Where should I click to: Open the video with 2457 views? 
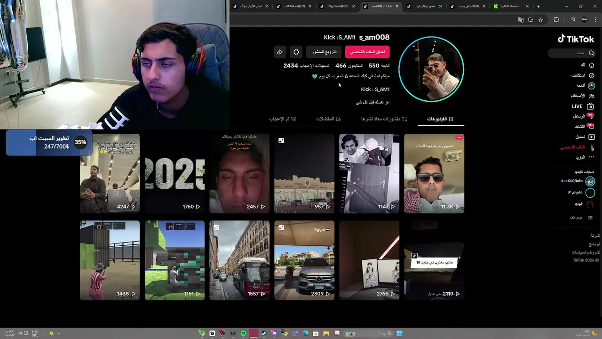click(x=239, y=173)
